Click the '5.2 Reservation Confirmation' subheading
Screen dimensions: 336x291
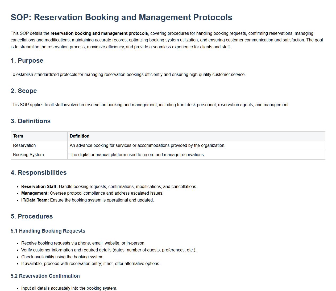(x=45, y=276)
